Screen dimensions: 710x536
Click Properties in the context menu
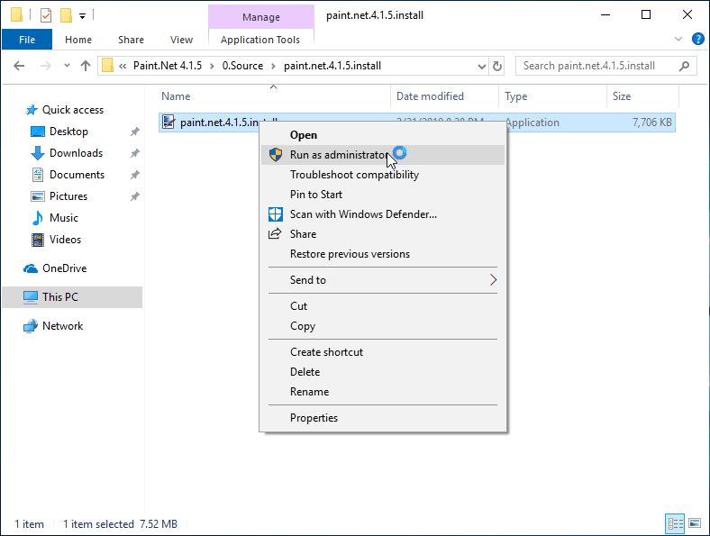(x=314, y=418)
